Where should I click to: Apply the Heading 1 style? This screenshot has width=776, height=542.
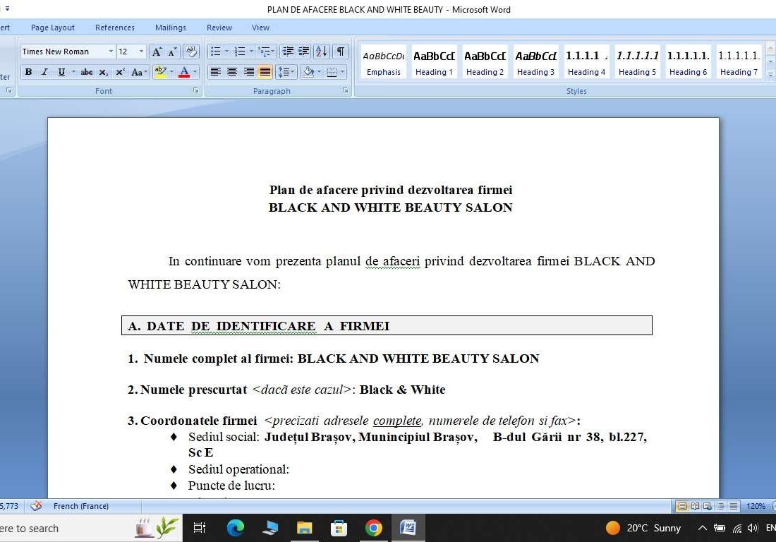click(x=434, y=60)
